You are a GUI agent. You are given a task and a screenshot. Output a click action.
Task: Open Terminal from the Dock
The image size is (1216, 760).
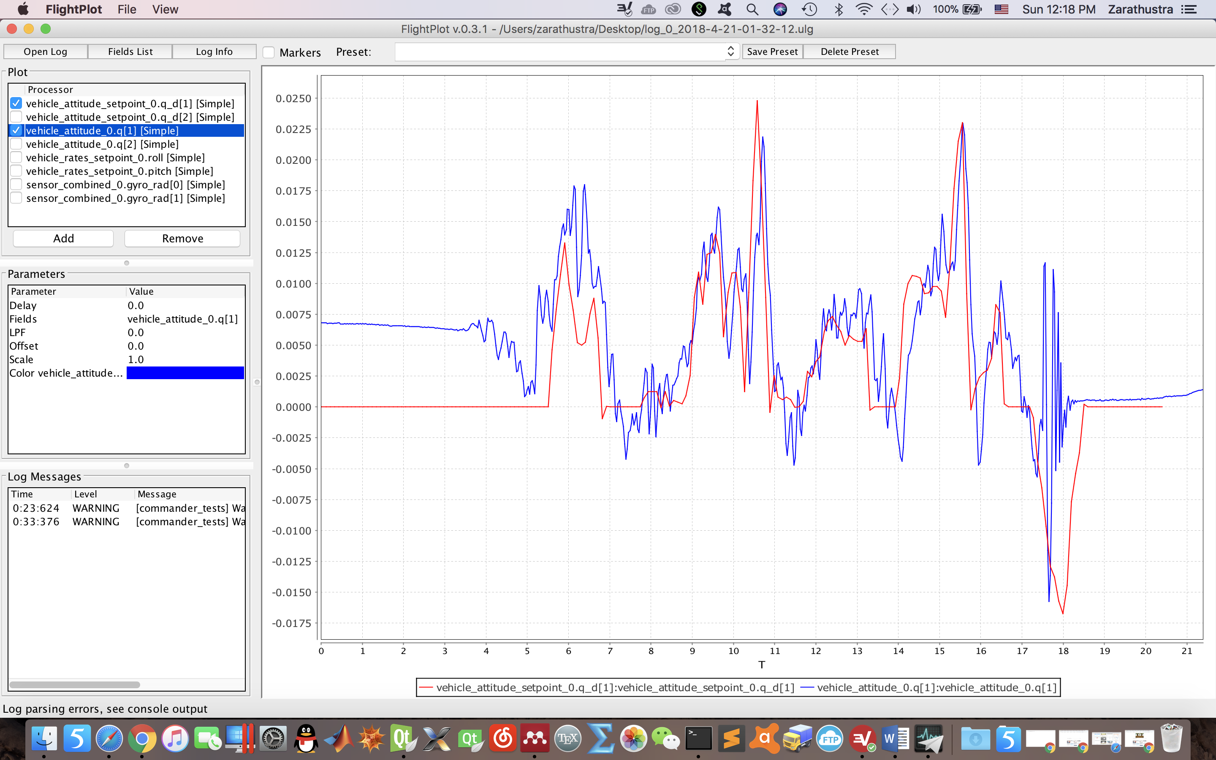[698, 738]
